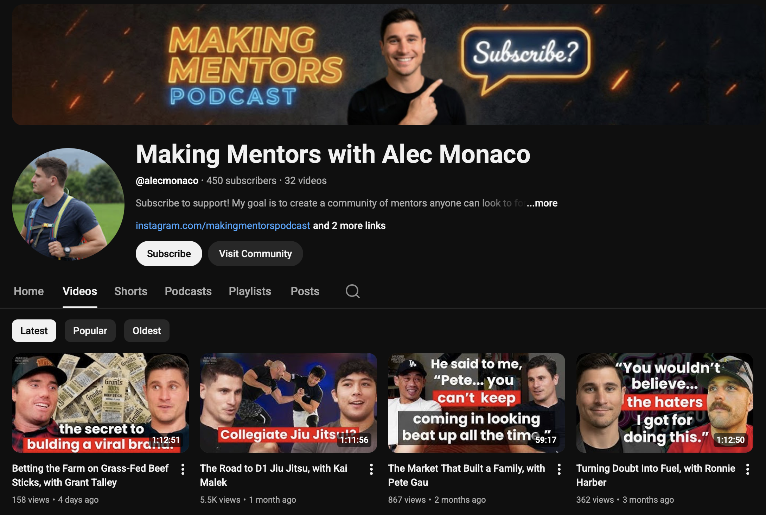Open three-dot menu for Pete Gau video

(559, 469)
